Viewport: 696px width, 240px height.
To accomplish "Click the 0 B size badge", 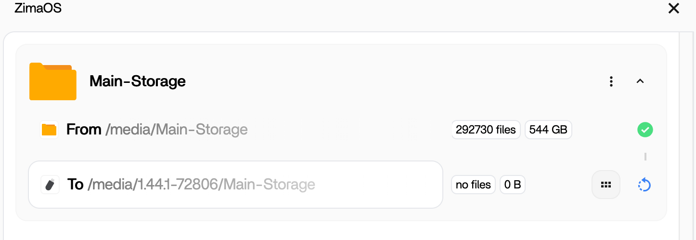I will pos(513,185).
